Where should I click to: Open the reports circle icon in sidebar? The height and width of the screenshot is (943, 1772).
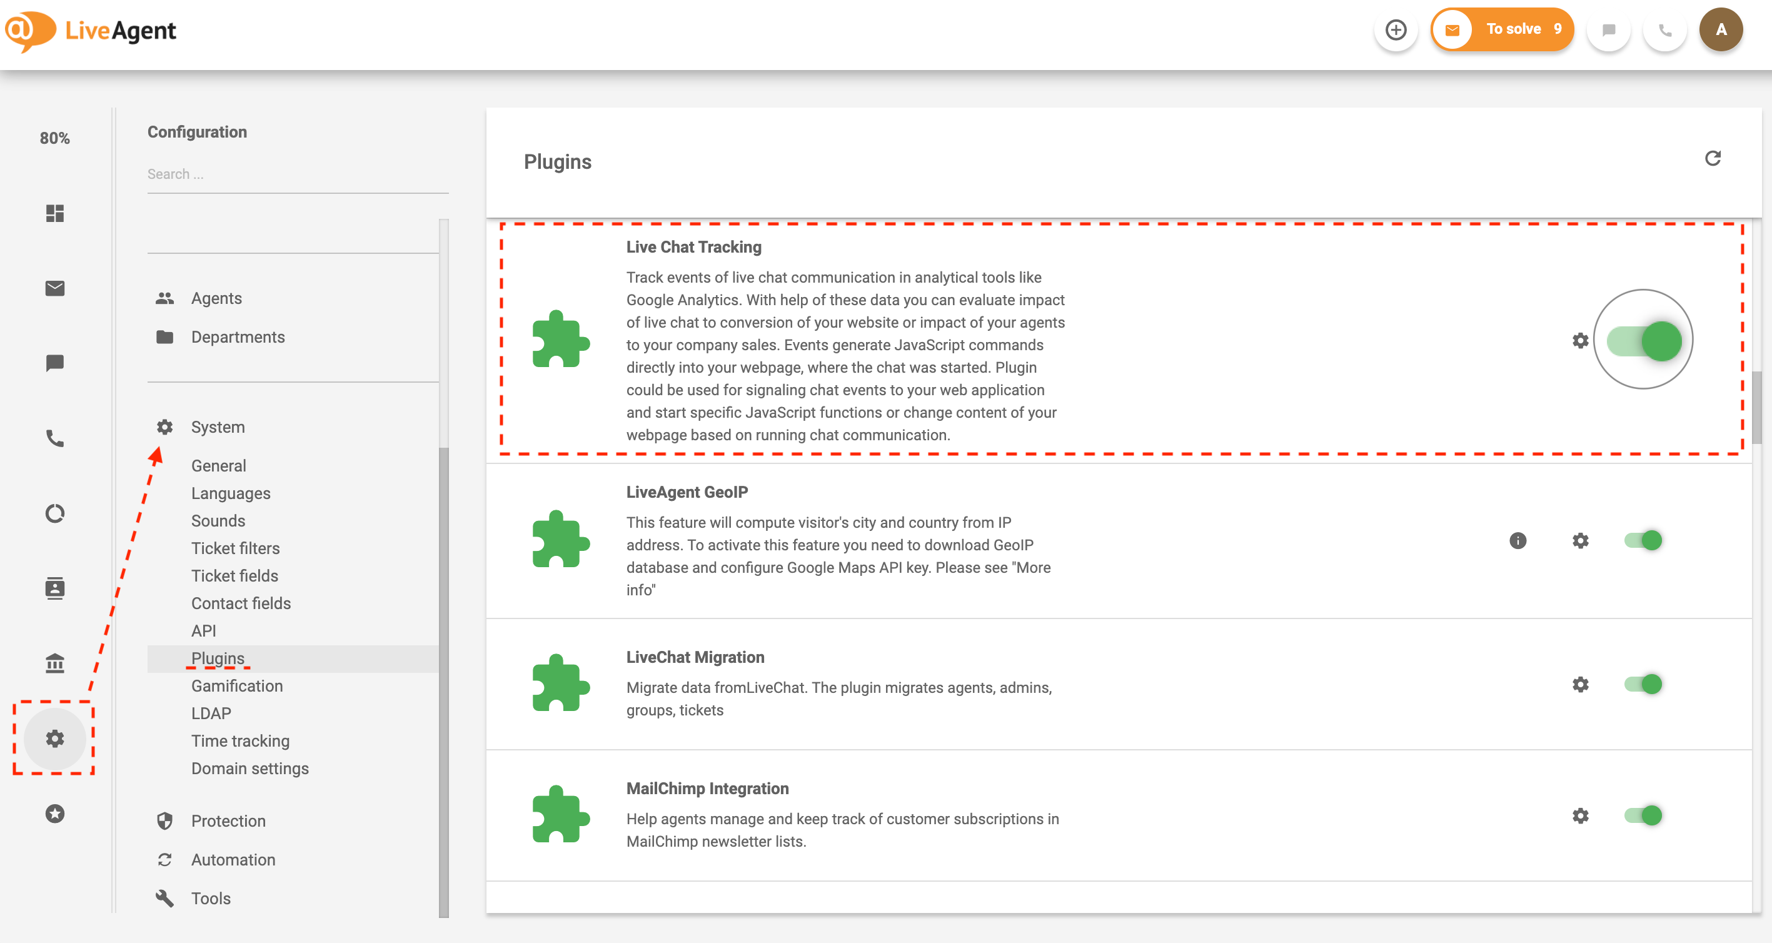click(x=55, y=513)
